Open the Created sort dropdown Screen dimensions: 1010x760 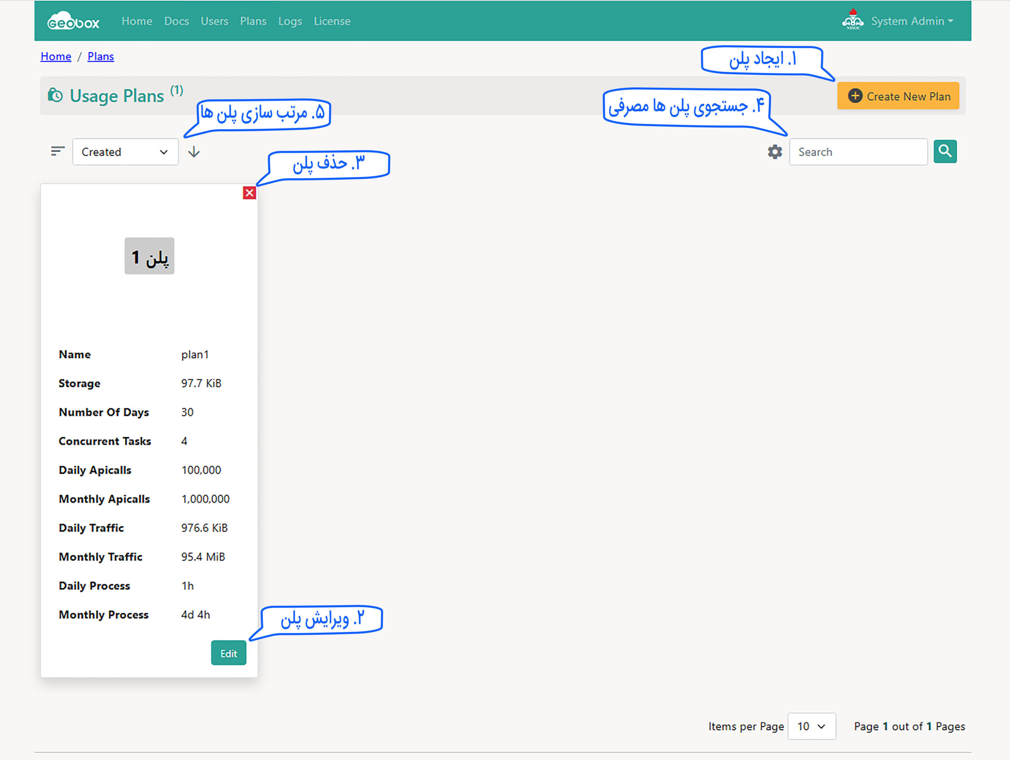point(125,152)
